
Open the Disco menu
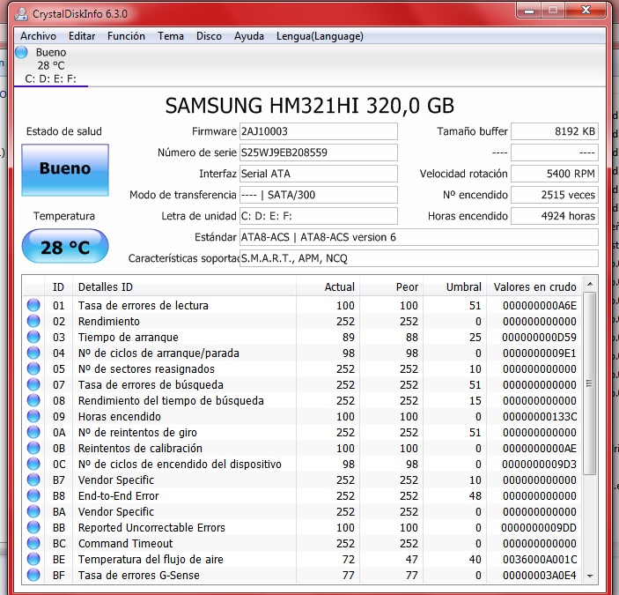point(209,36)
